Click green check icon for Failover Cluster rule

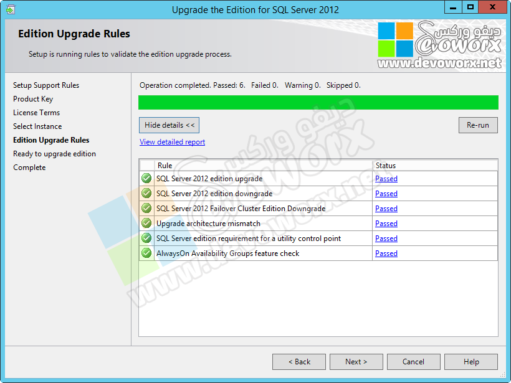pyautogui.click(x=146, y=208)
